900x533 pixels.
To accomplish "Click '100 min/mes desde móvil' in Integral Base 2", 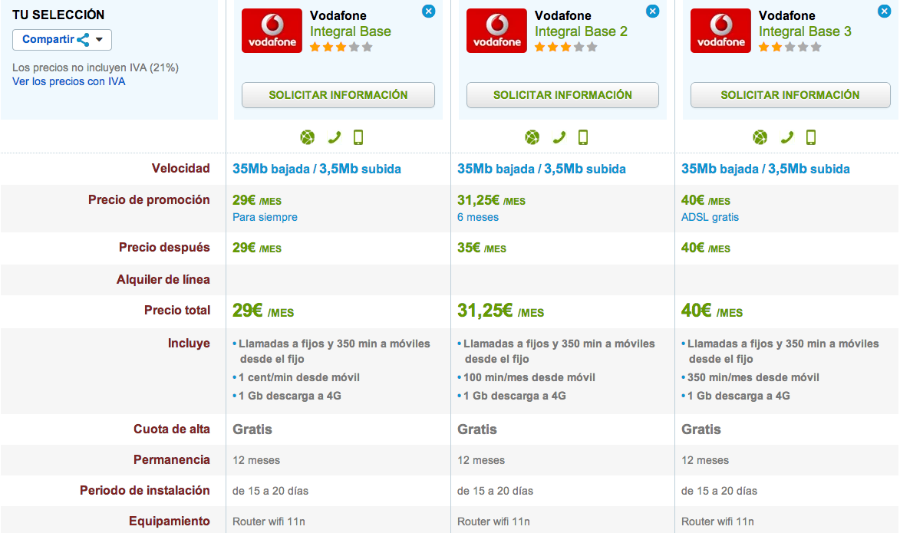I will [x=529, y=377].
